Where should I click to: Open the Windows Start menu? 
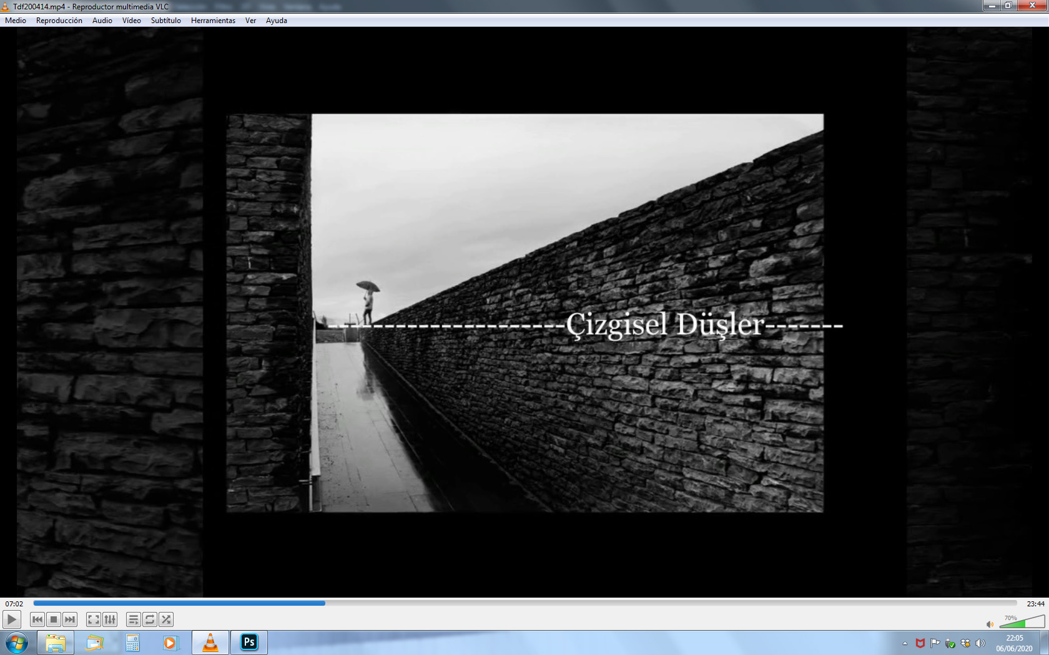tap(17, 643)
